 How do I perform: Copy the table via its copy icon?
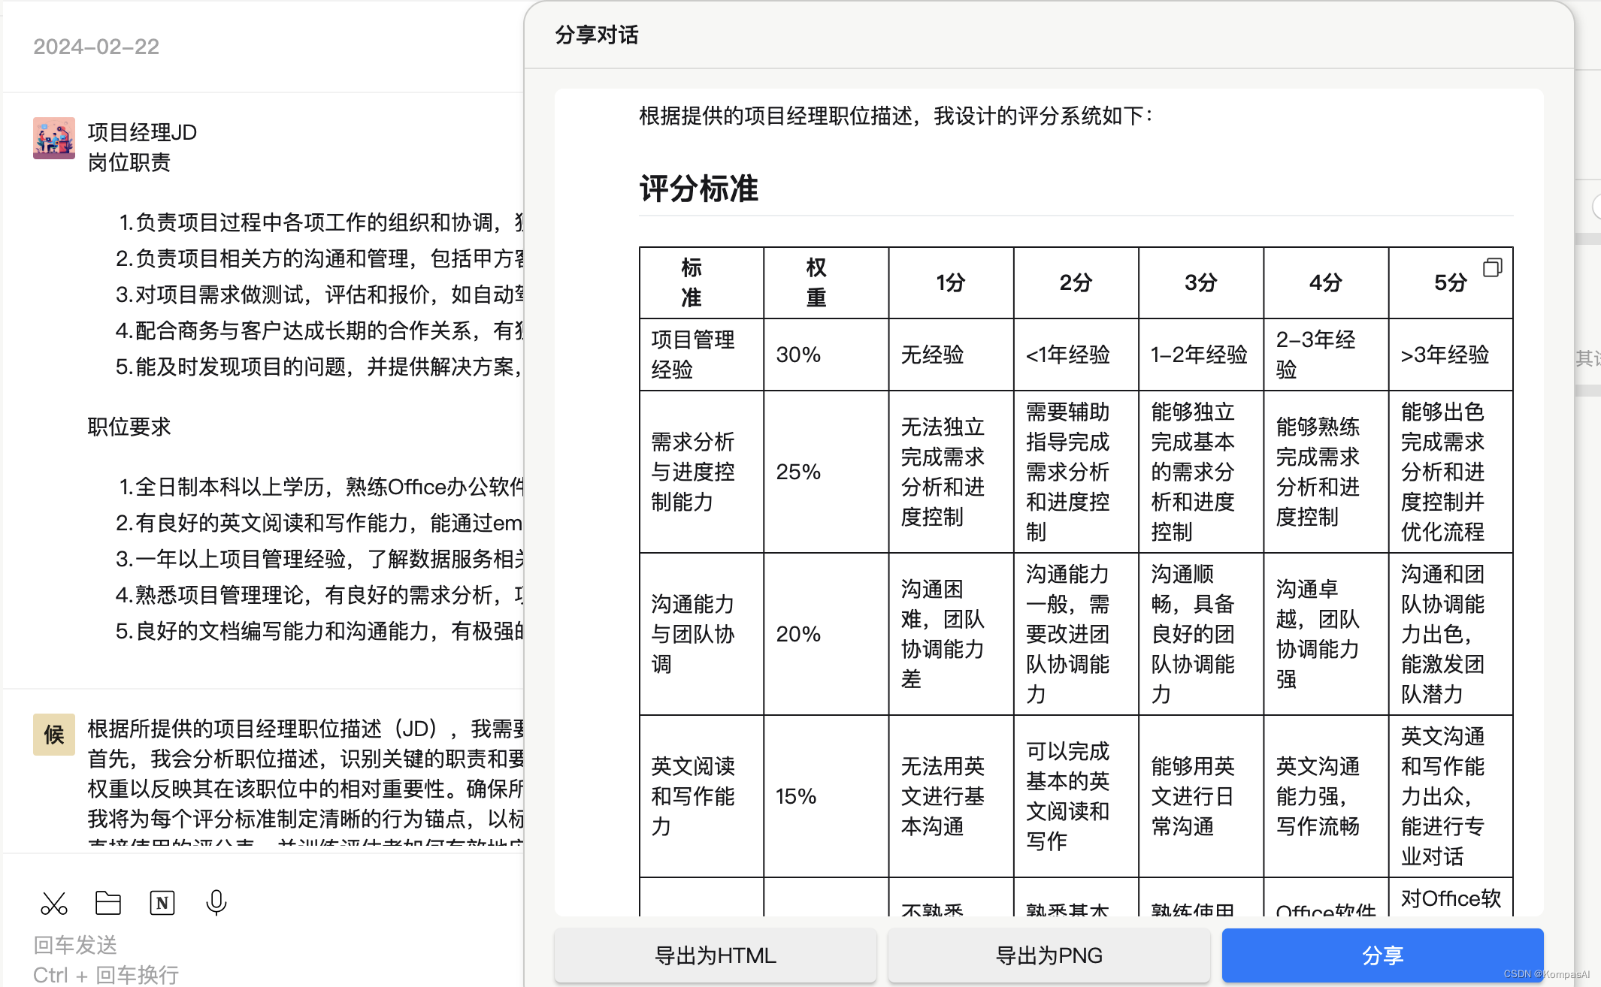point(1492,267)
